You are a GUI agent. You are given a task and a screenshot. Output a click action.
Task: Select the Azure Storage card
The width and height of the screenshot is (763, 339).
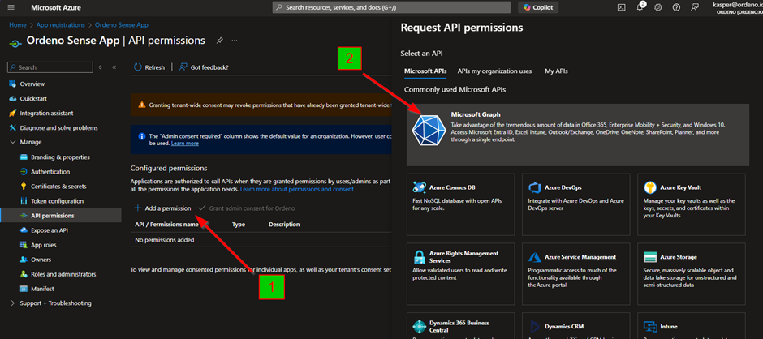pyautogui.click(x=691, y=274)
